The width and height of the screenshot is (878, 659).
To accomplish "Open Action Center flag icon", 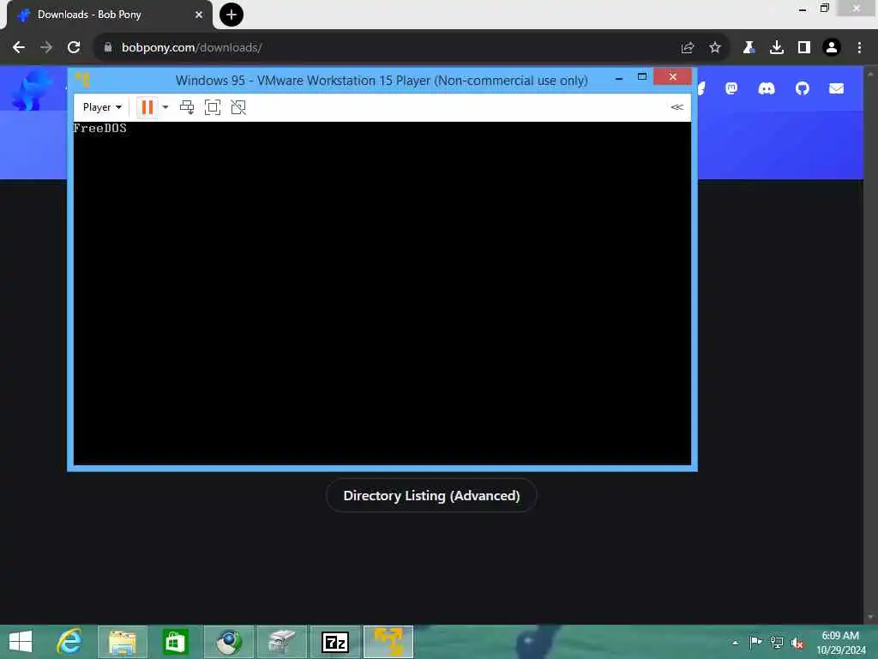I will pyautogui.click(x=755, y=642).
